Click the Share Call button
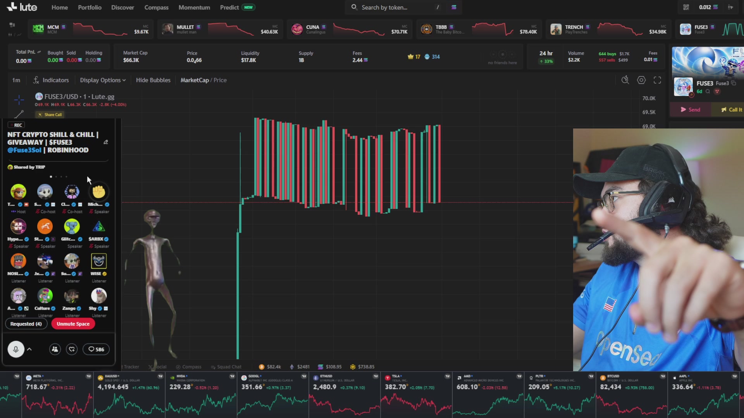The image size is (744, 418). (x=50, y=115)
